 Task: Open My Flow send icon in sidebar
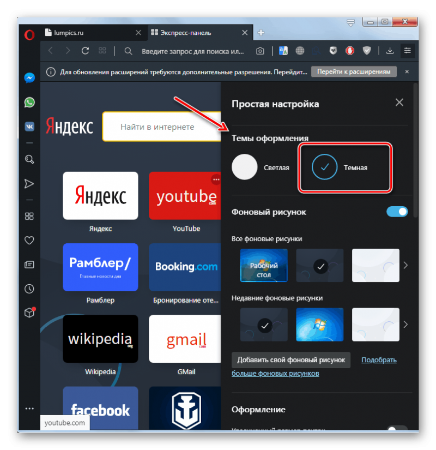tap(29, 184)
